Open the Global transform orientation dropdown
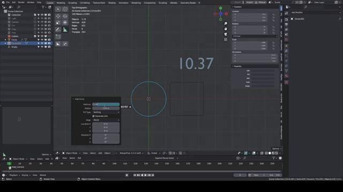This screenshot has height=192, width=343. pyautogui.click(x=154, y=153)
